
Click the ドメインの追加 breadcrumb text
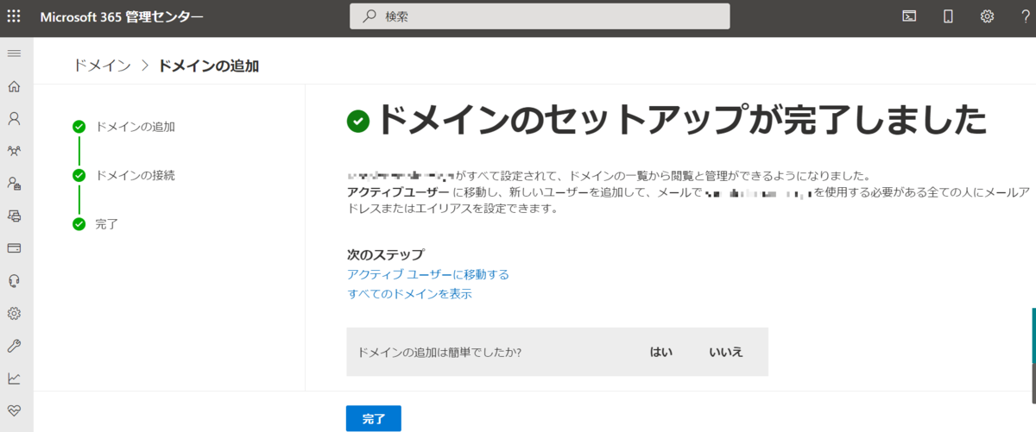click(209, 66)
